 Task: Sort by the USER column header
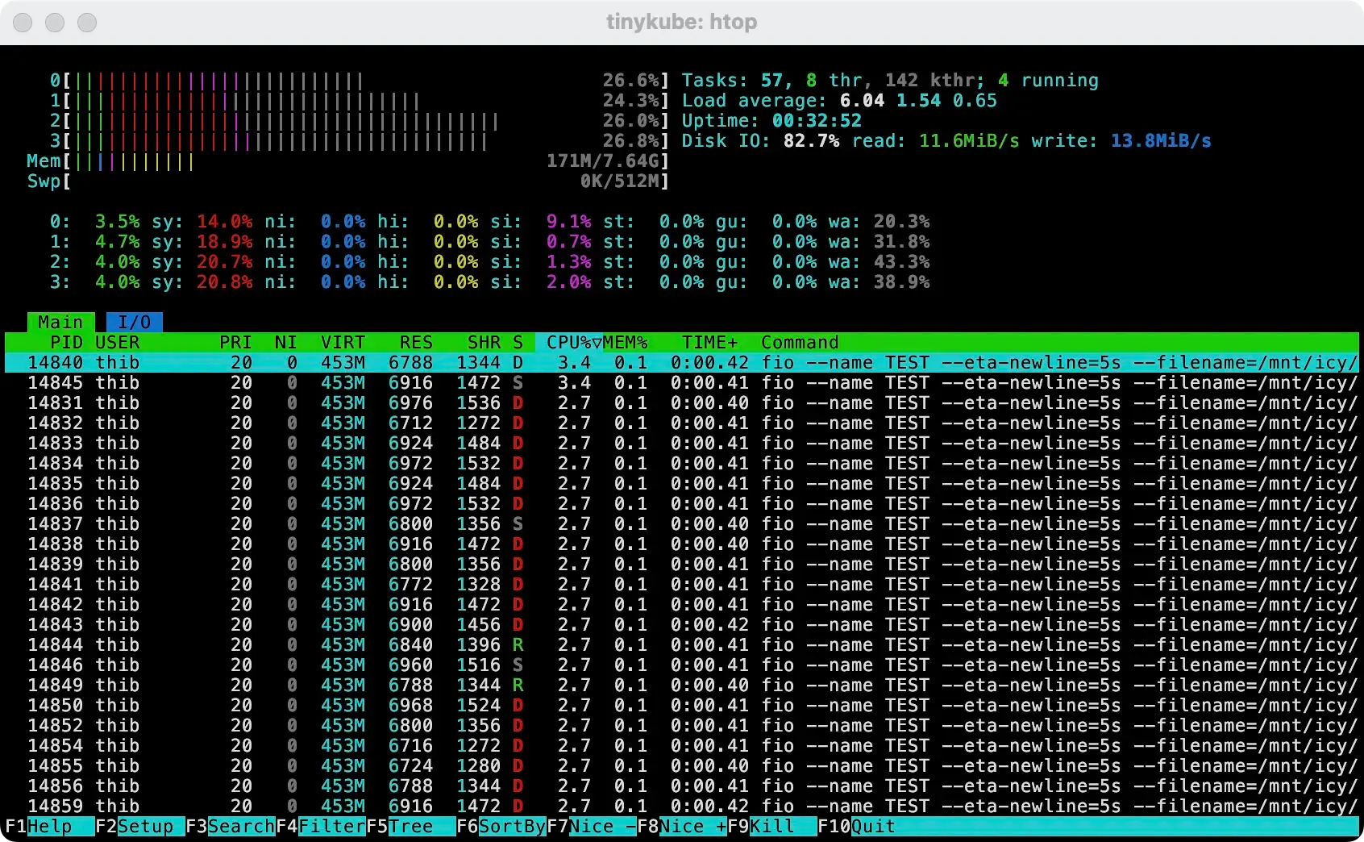coord(118,342)
